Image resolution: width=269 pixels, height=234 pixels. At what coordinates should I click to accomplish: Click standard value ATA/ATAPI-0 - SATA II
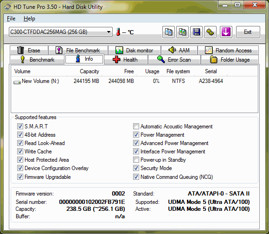tap(219, 194)
